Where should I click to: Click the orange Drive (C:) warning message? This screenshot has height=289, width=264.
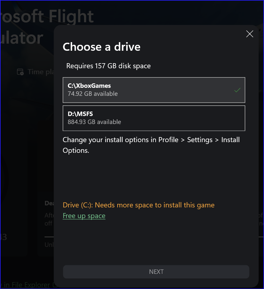[x=139, y=205]
